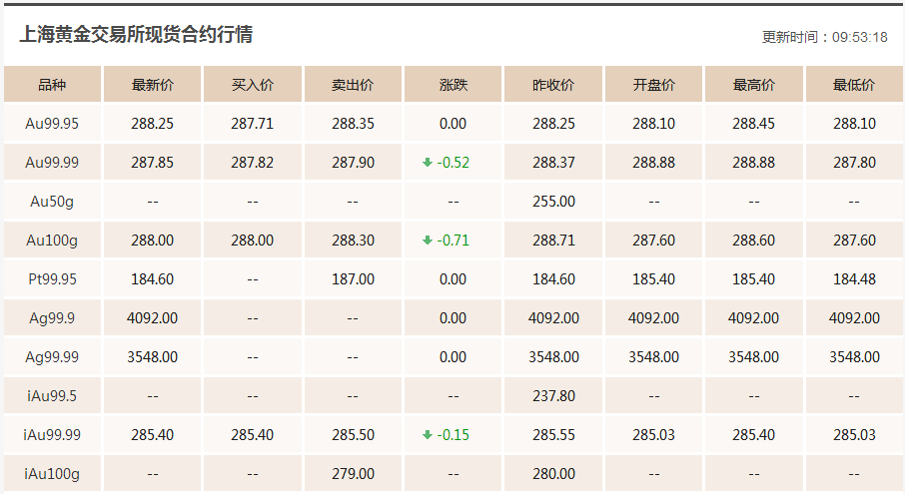Select the Ag99.9 row label
Screen dimensions: 905x494
(x=52, y=318)
